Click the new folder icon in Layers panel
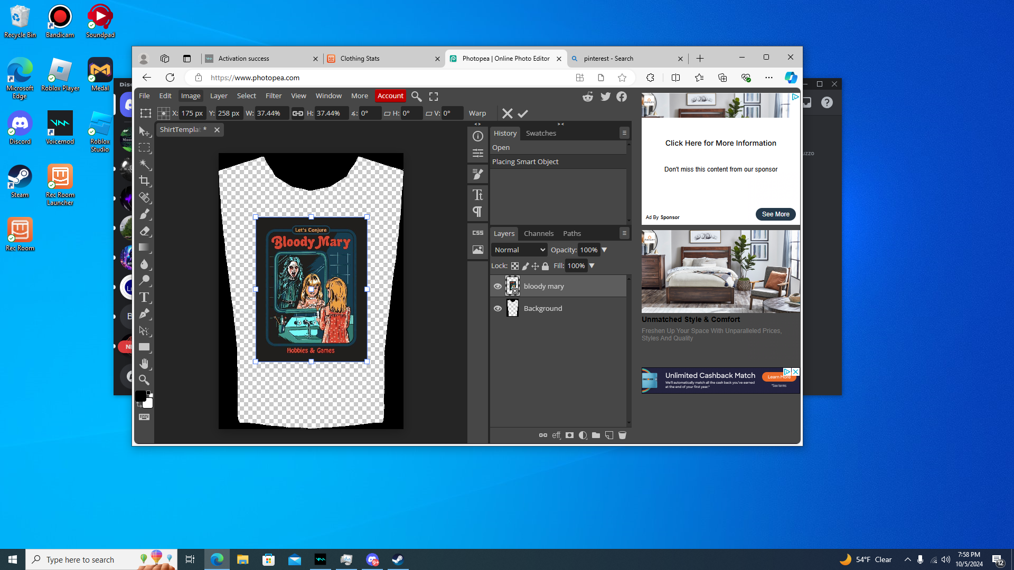Image resolution: width=1014 pixels, height=570 pixels. [596, 435]
